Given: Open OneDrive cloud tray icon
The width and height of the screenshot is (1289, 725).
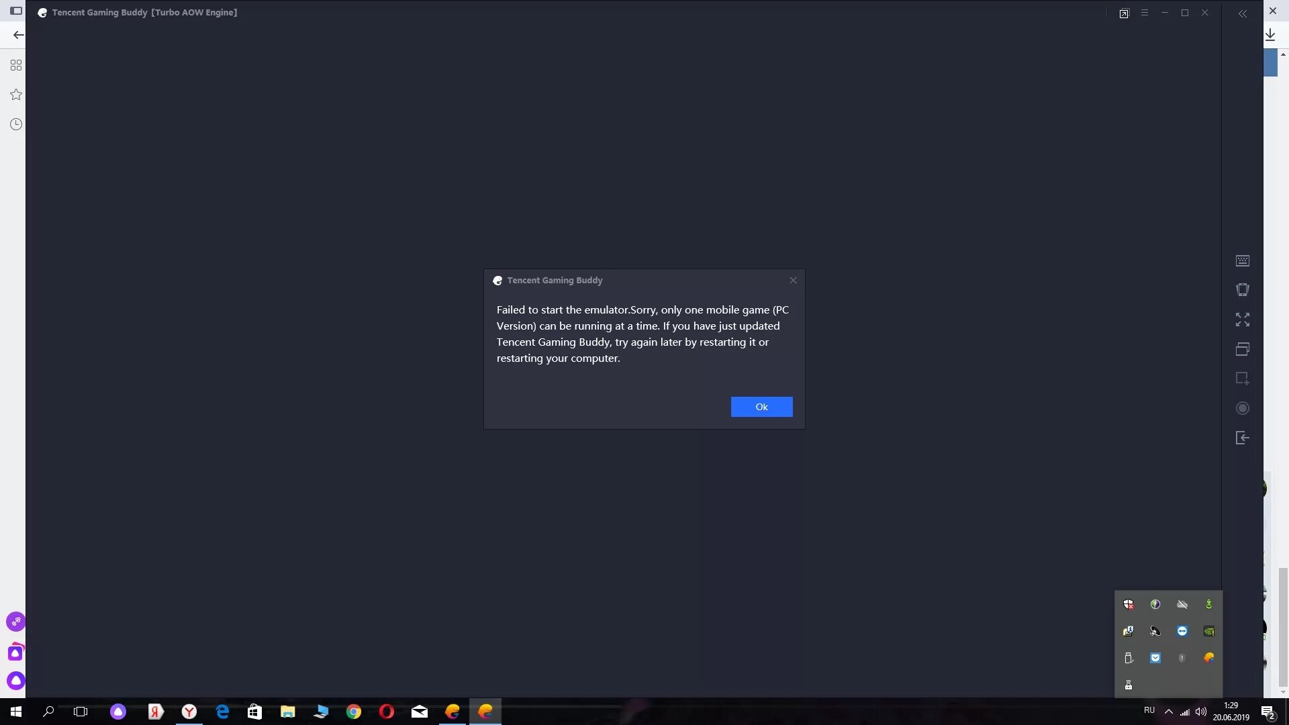Looking at the screenshot, I should (x=1182, y=604).
